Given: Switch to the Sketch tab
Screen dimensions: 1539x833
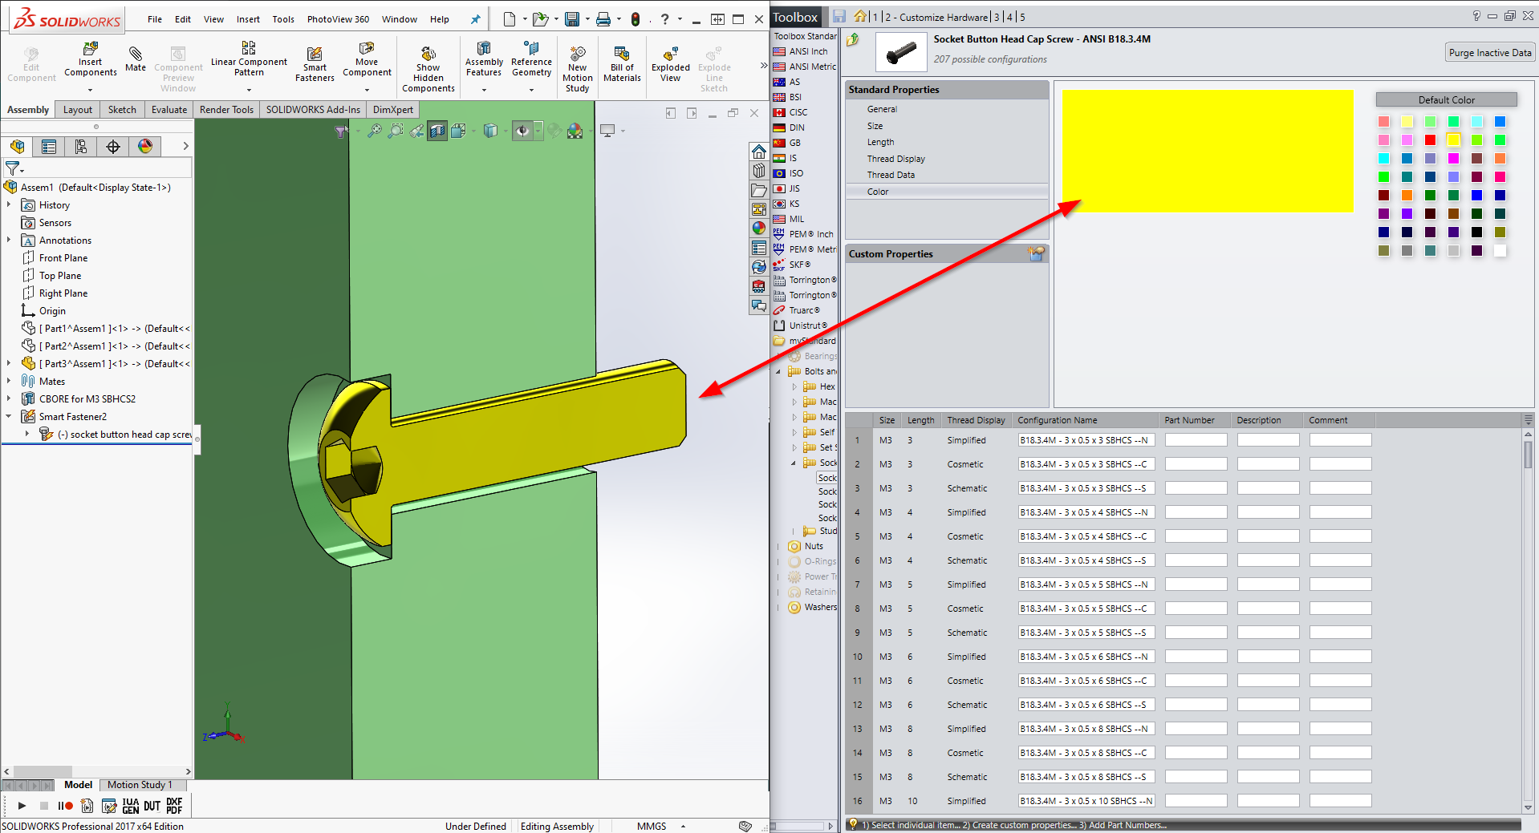Looking at the screenshot, I should [122, 110].
